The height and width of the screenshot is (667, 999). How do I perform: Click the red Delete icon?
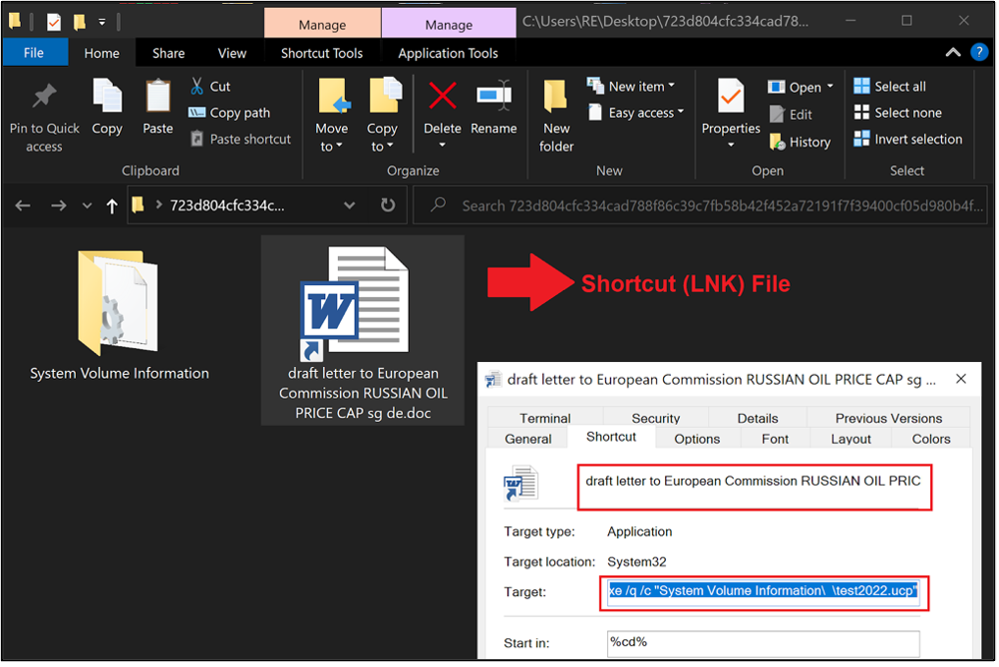(x=442, y=96)
